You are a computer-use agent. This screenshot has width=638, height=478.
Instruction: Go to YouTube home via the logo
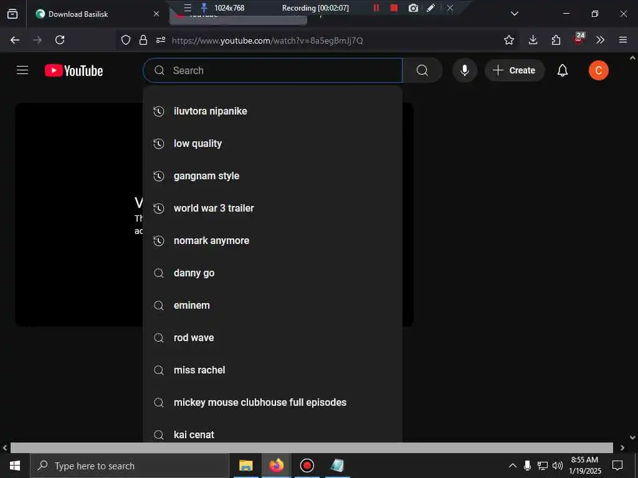tap(74, 70)
